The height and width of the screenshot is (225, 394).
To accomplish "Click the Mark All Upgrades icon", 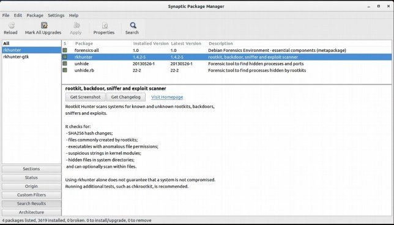I will point(44,25).
